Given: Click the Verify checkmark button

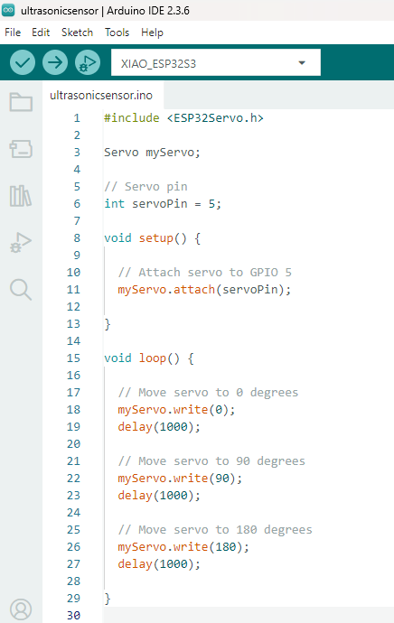Looking at the screenshot, I should pyautogui.click(x=23, y=62).
